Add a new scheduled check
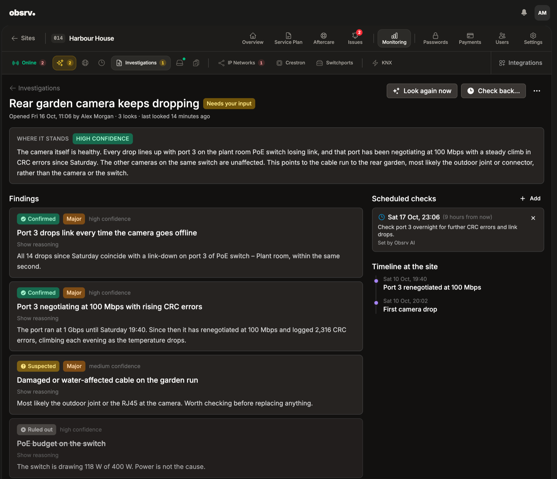The width and height of the screenshot is (557, 479). coord(530,198)
